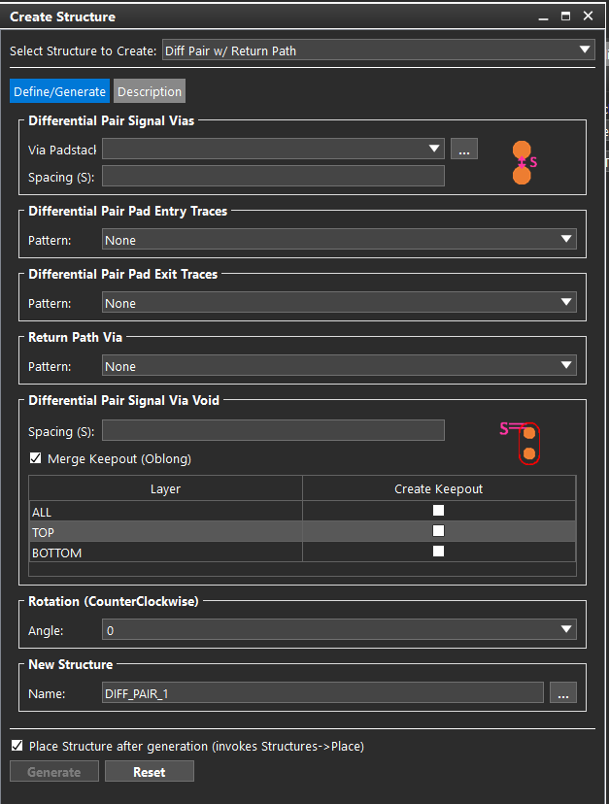The height and width of the screenshot is (804, 609).
Task: Open the Via Padstack dropdown
Action: [x=273, y=149]
